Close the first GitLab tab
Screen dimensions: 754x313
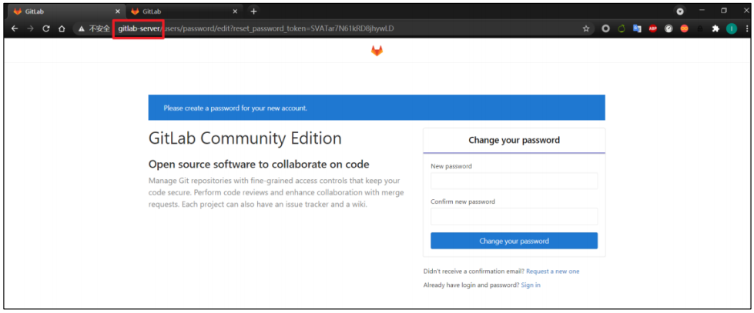coord(118,12)
